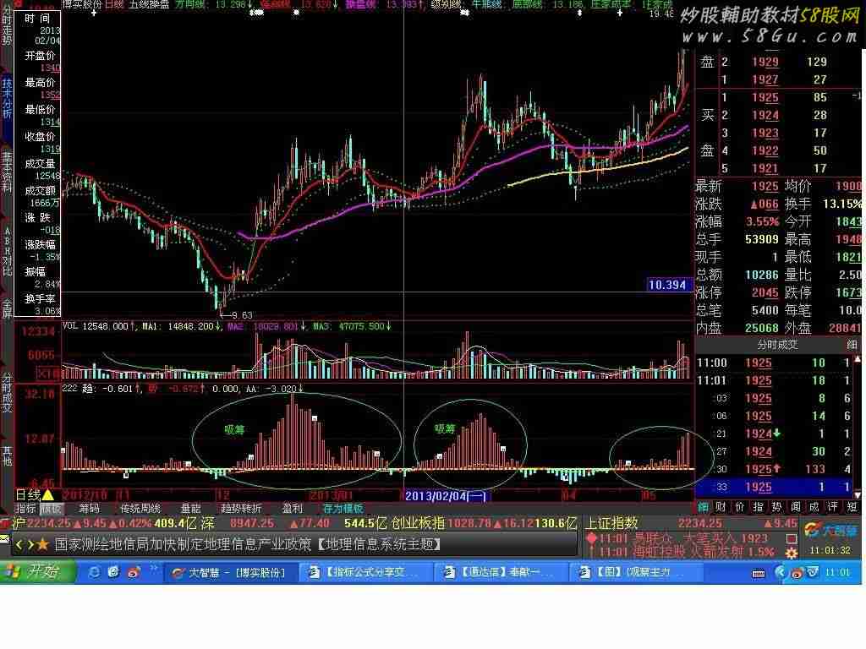Click the star icon in news ticker

(x=44, y=545)
